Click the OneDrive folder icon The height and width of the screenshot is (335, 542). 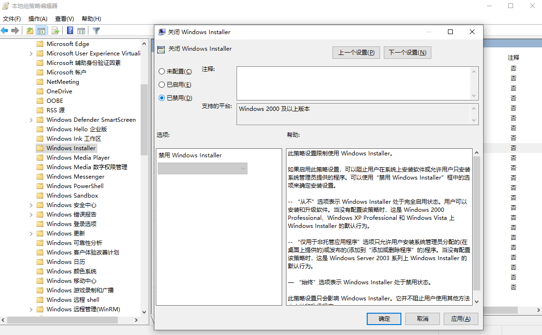pyautogui.click(x=40, y=91)
